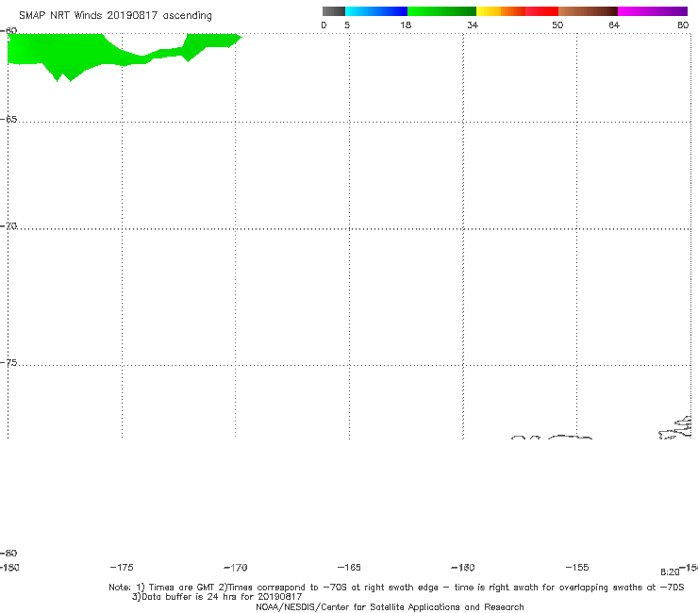This screenshot has height=613, width=698.
Task: Click the color bar label '18'
Action: [405, 25]
